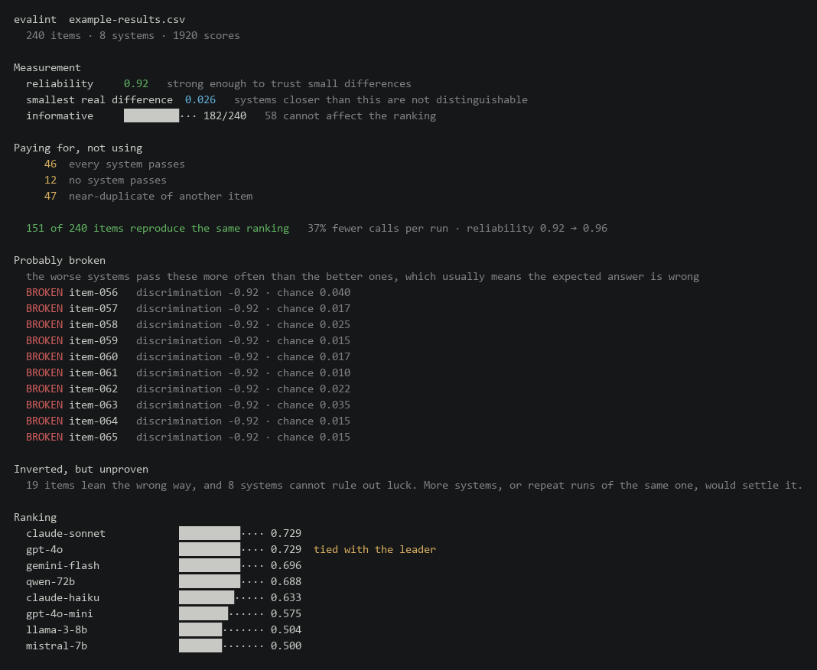
Task: Click the informative progress bar
Action: click(x=151, y=115)
